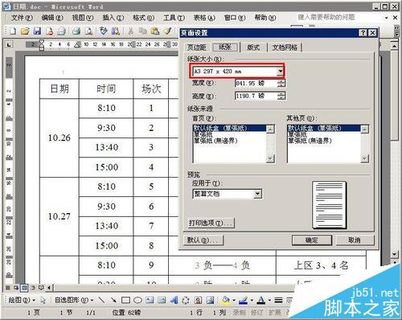Open the 表格 (Table) menu
This screenshot has height=320, width=402.
click(204, 18)
